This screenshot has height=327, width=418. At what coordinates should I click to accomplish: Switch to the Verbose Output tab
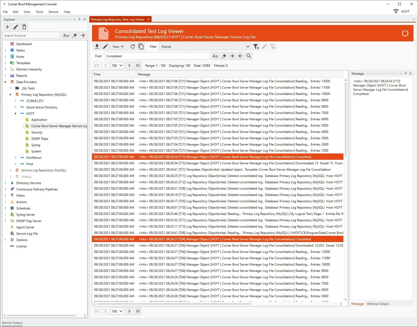(x=378, y=304)
